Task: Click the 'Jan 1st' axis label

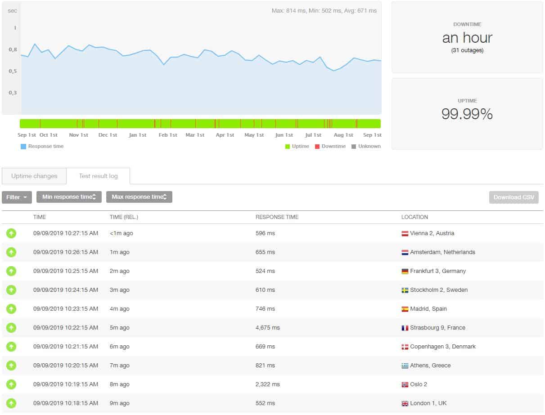Action: (138, 135)
